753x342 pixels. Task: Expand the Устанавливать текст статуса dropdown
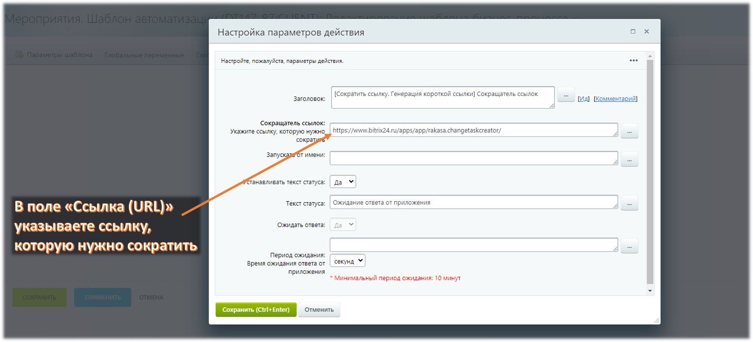tap(343, 181)
